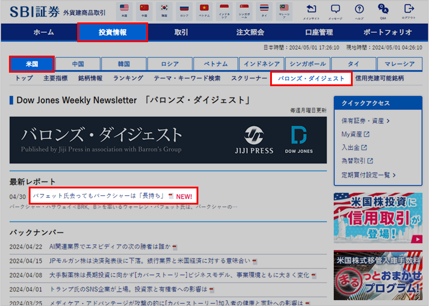Viewport: 429px width, 306px height.
Task: Open report 大手製薬株は長期投資に向かず
Action: click(179, 275)
